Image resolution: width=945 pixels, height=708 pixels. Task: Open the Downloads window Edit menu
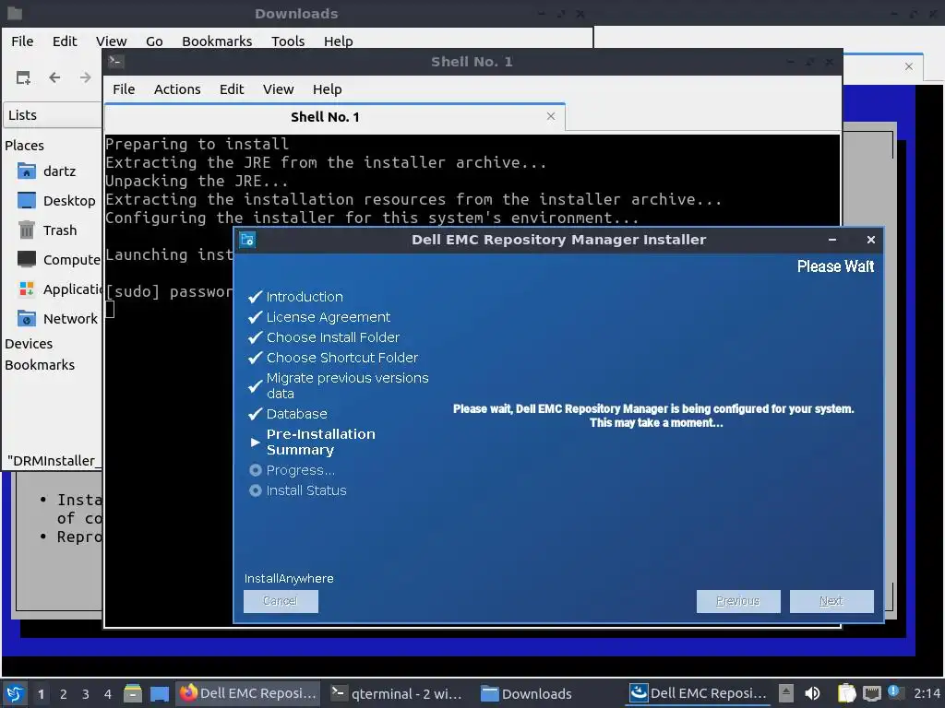pyautogui.click(x=65, y=41)
